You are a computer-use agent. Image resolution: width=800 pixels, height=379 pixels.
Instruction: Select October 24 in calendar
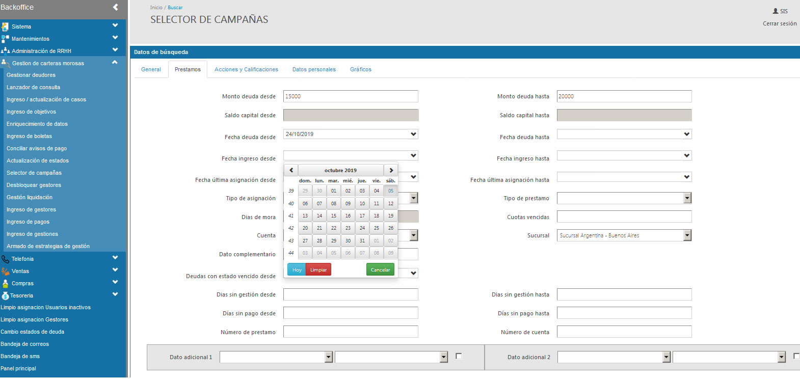coord(362,228)
